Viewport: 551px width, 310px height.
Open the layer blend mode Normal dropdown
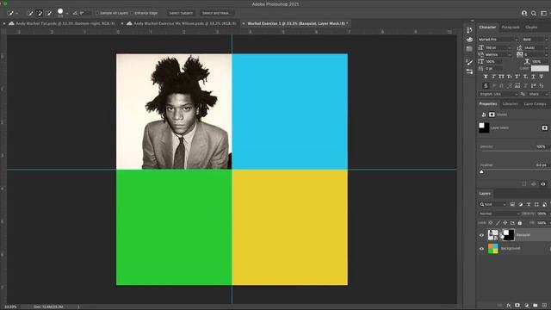click(499, 214)
